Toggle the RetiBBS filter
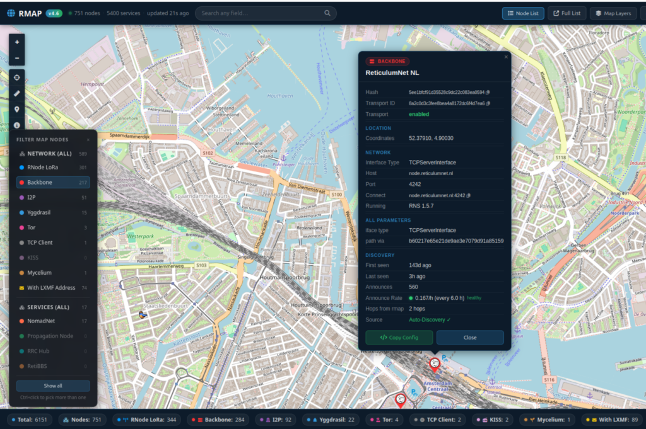 53,366
